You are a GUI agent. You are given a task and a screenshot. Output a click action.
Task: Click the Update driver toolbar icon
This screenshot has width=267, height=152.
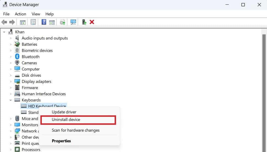pyautogui.click(x=62, y=22)
